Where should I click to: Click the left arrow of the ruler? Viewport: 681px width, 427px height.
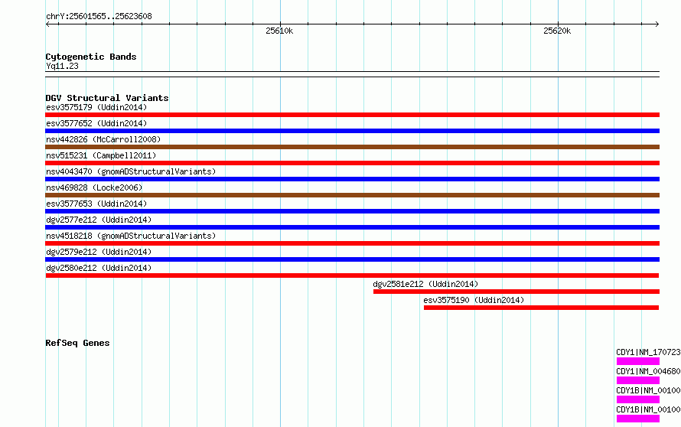[47, 24]
